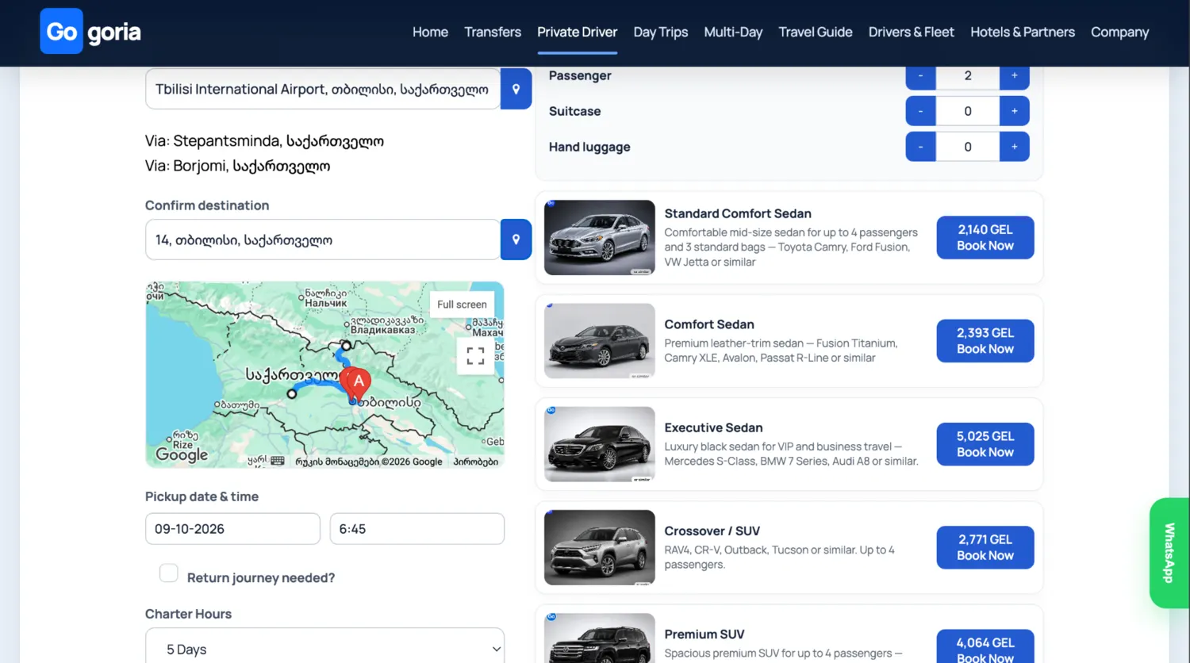
Task: Open the Travel Guide
Action: [x=815, y=32]
